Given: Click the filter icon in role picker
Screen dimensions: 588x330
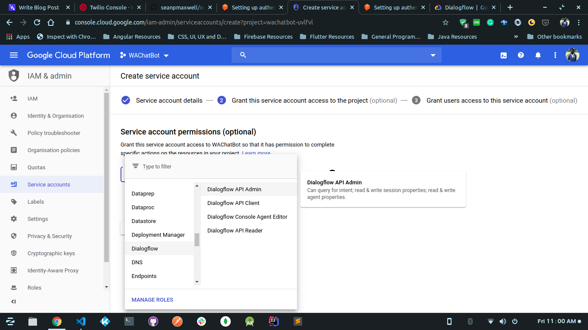Looking at the screenshot, I should pyautogui.click(x=136, y=166).
